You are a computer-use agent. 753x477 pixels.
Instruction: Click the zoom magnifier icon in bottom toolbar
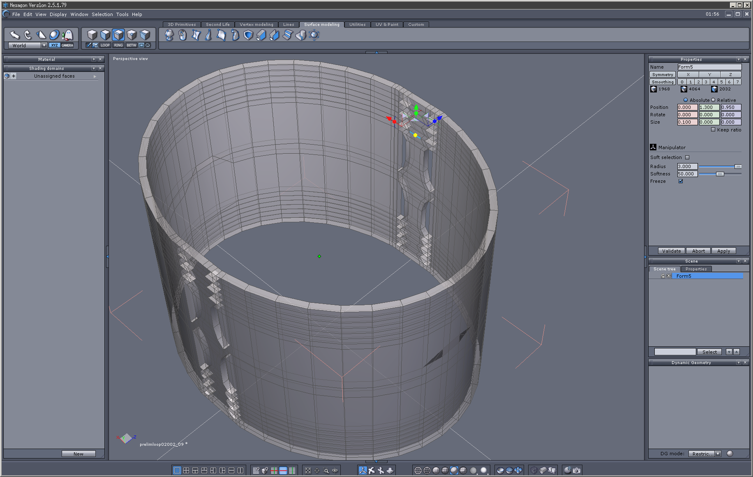click(326, 470)
